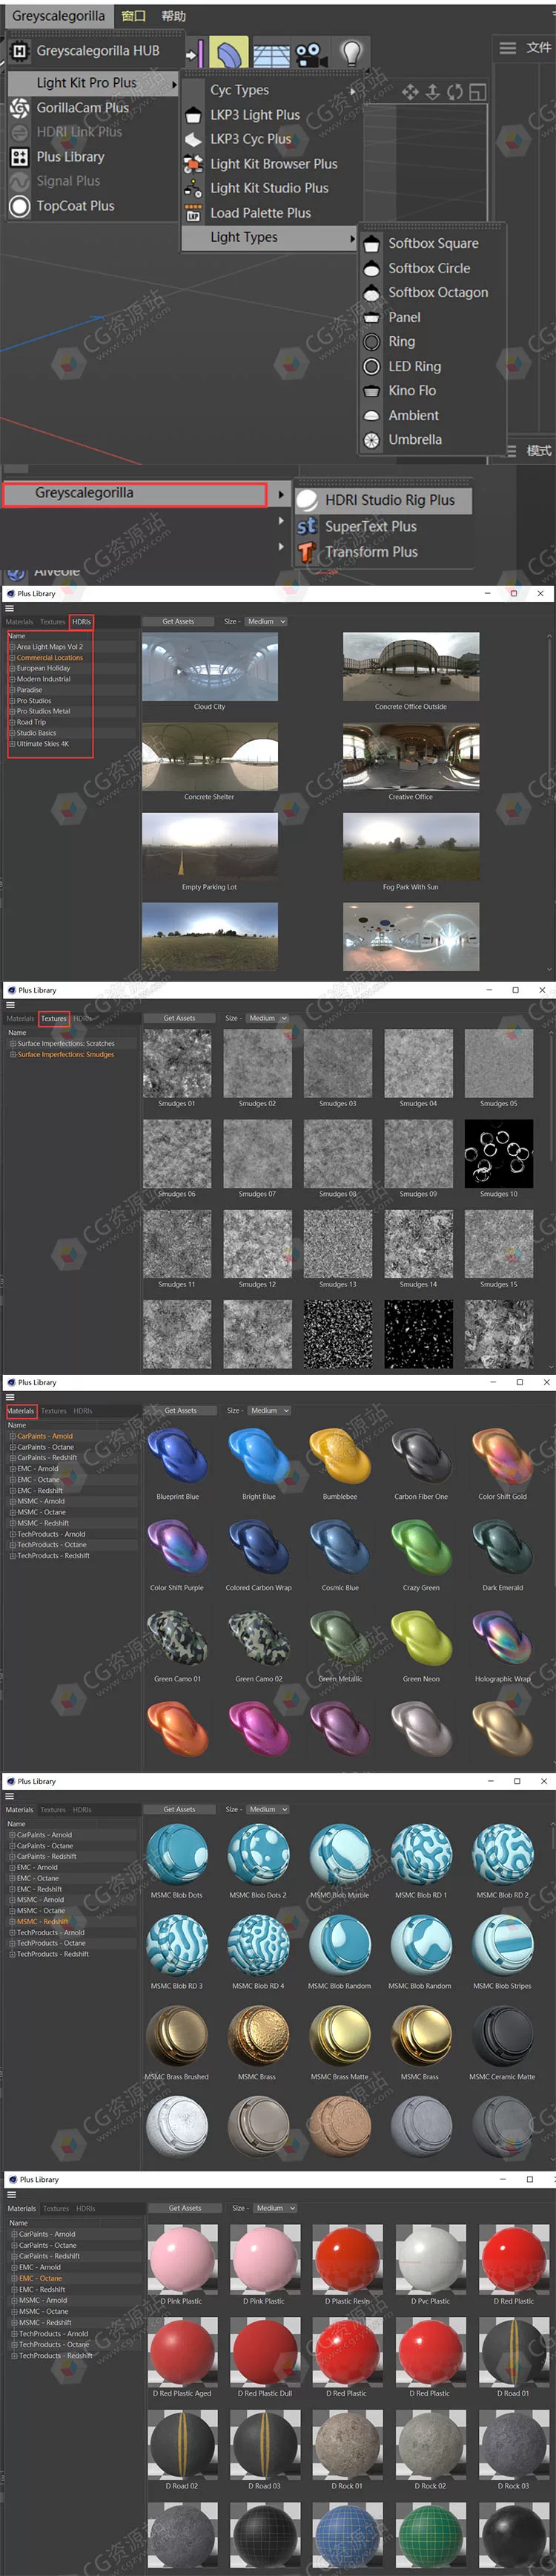Viewport: 556px width, 2576px height.
Task: Select Road Trip HDRI category
Action: coord(31,722)
